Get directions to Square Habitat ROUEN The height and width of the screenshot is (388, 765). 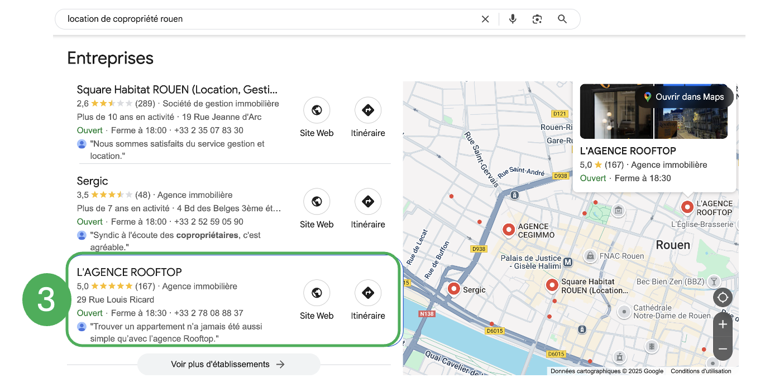tap(368, 110)
